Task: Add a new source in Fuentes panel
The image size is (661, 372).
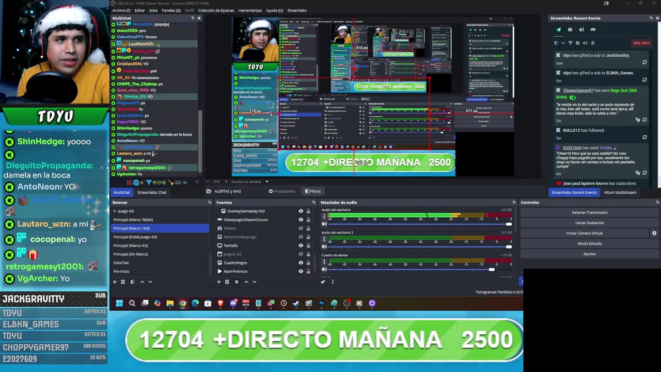Action: pos(218,282)
